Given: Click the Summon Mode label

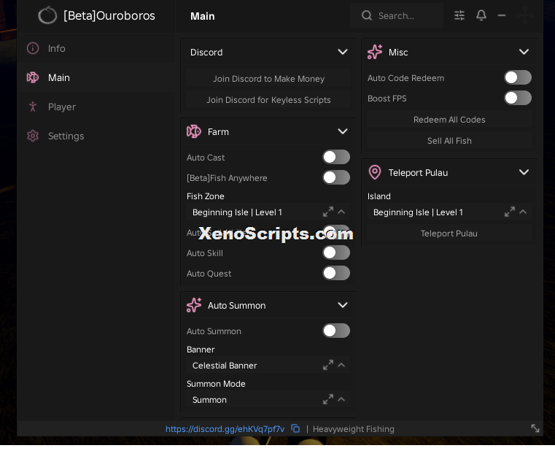Looking at the screenshot, I should pos(216,384).
